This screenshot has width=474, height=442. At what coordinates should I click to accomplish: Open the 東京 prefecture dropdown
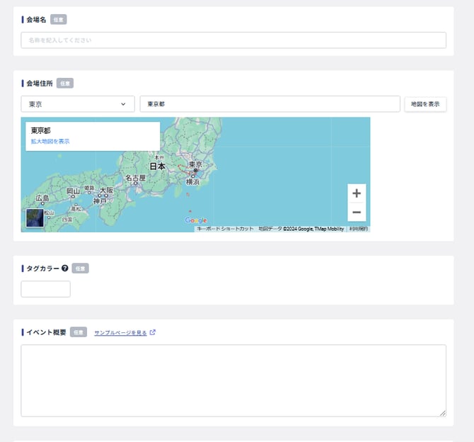(x=78, y=104)
